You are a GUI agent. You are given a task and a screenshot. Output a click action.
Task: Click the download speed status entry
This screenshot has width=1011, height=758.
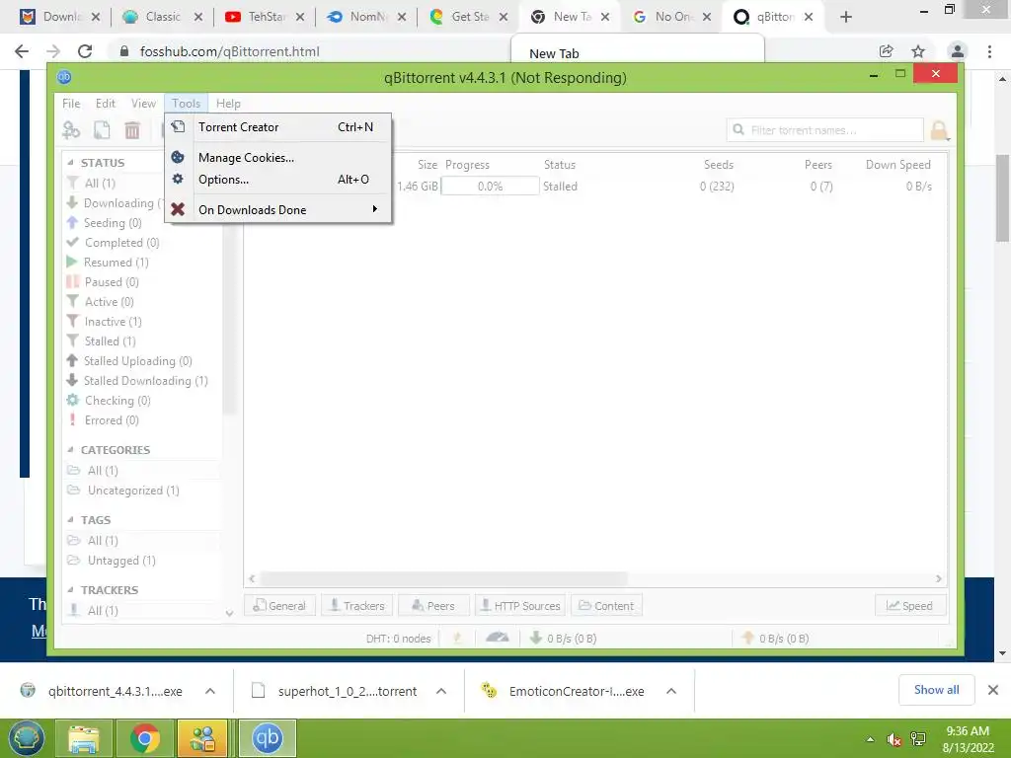(564, 639)
